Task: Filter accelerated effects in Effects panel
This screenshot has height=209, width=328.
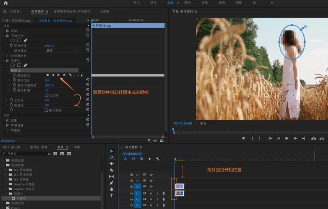Action: 55,154
